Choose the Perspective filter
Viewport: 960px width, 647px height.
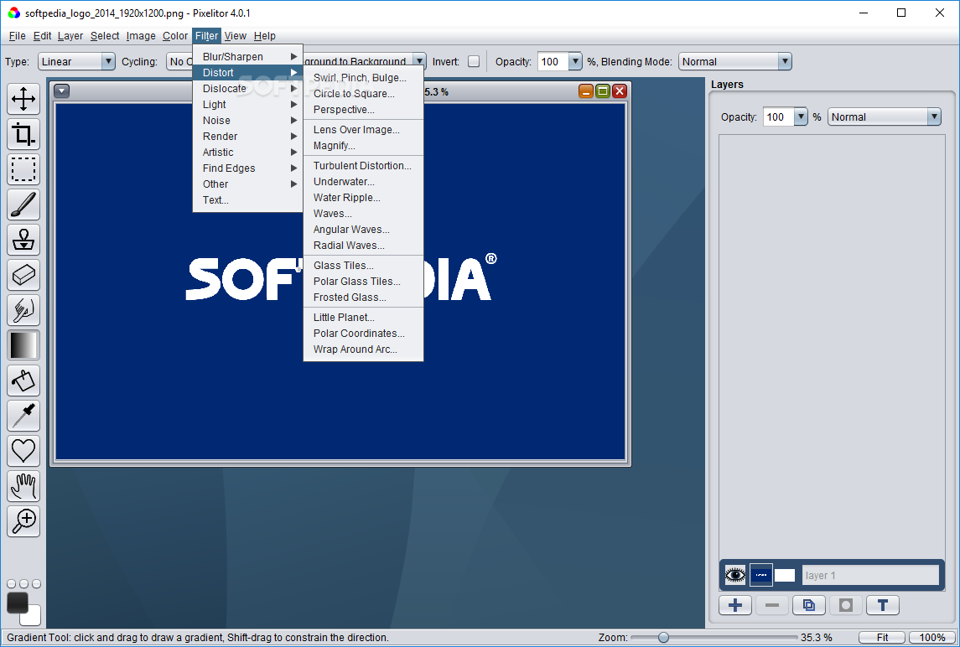point(363,110)
